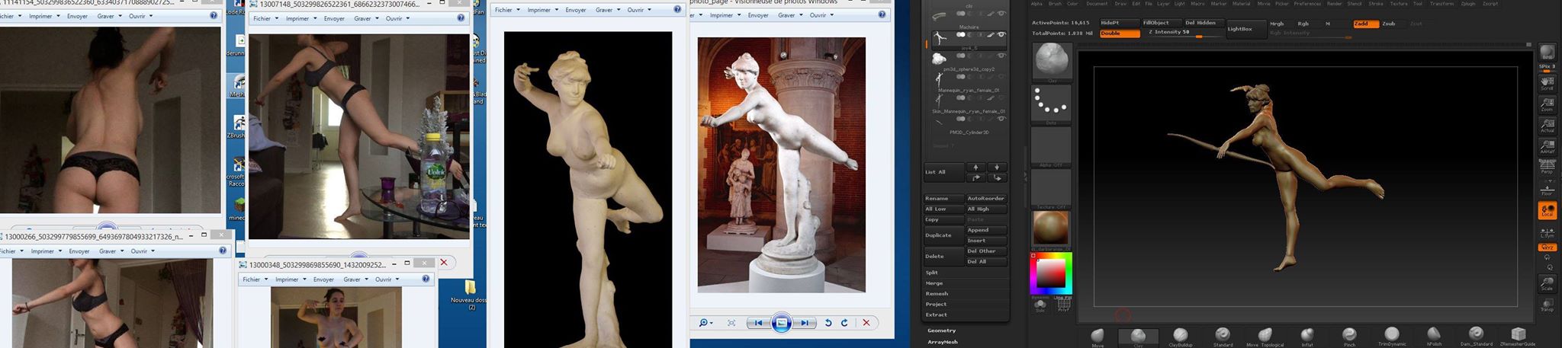The image size is (1562, 348).
Task: Open the ZBrush Preferences menu
Action: click(x=1307, y=4)
